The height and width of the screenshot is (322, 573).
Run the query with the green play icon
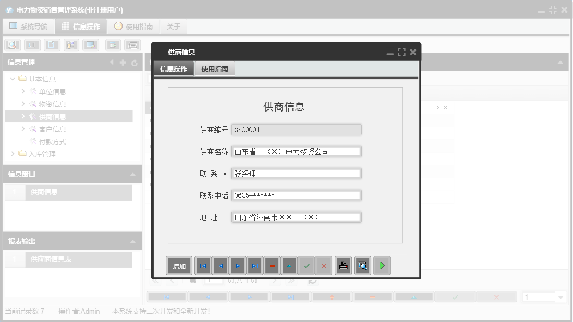point(381,265)
